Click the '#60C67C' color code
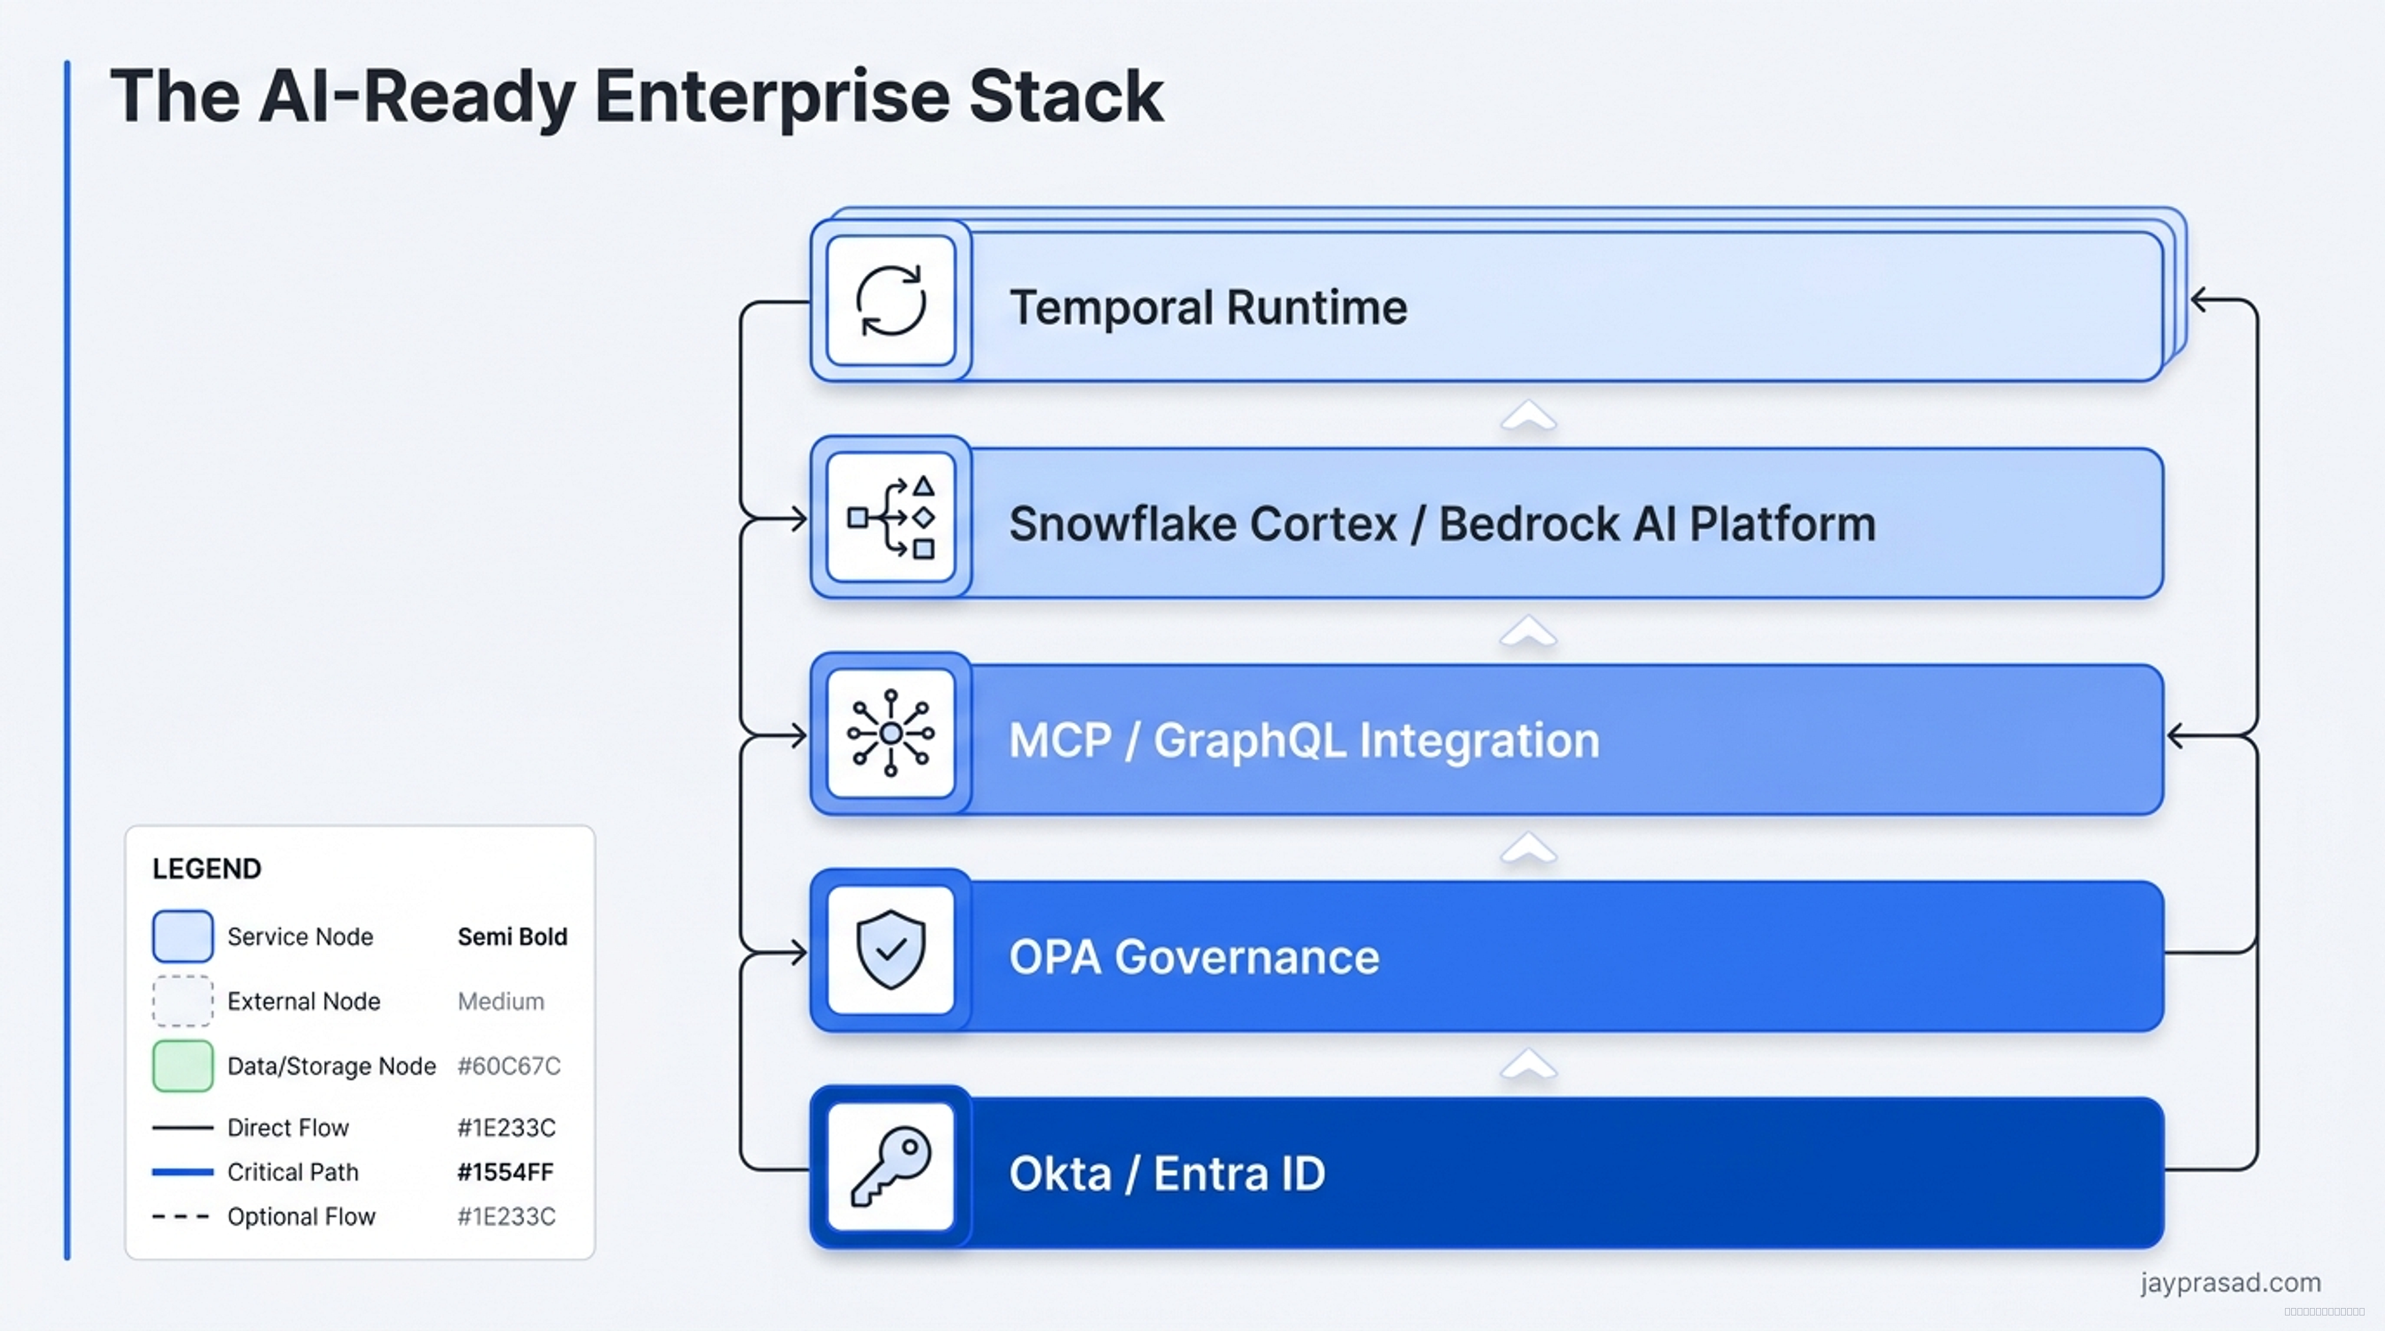Screen dimensions: 2385x1331 509,1066
